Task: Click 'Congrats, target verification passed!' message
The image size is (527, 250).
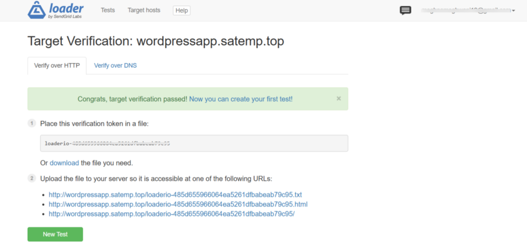Action: click(132, 99)
